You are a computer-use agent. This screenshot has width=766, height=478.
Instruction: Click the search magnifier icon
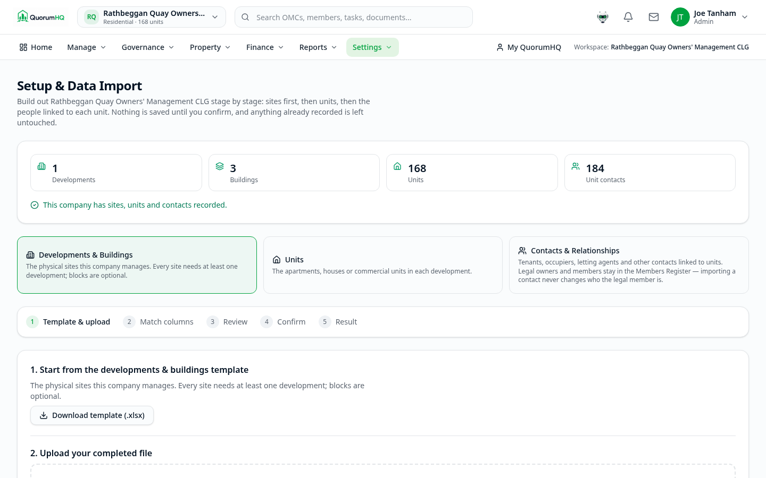tap(245, 17)
